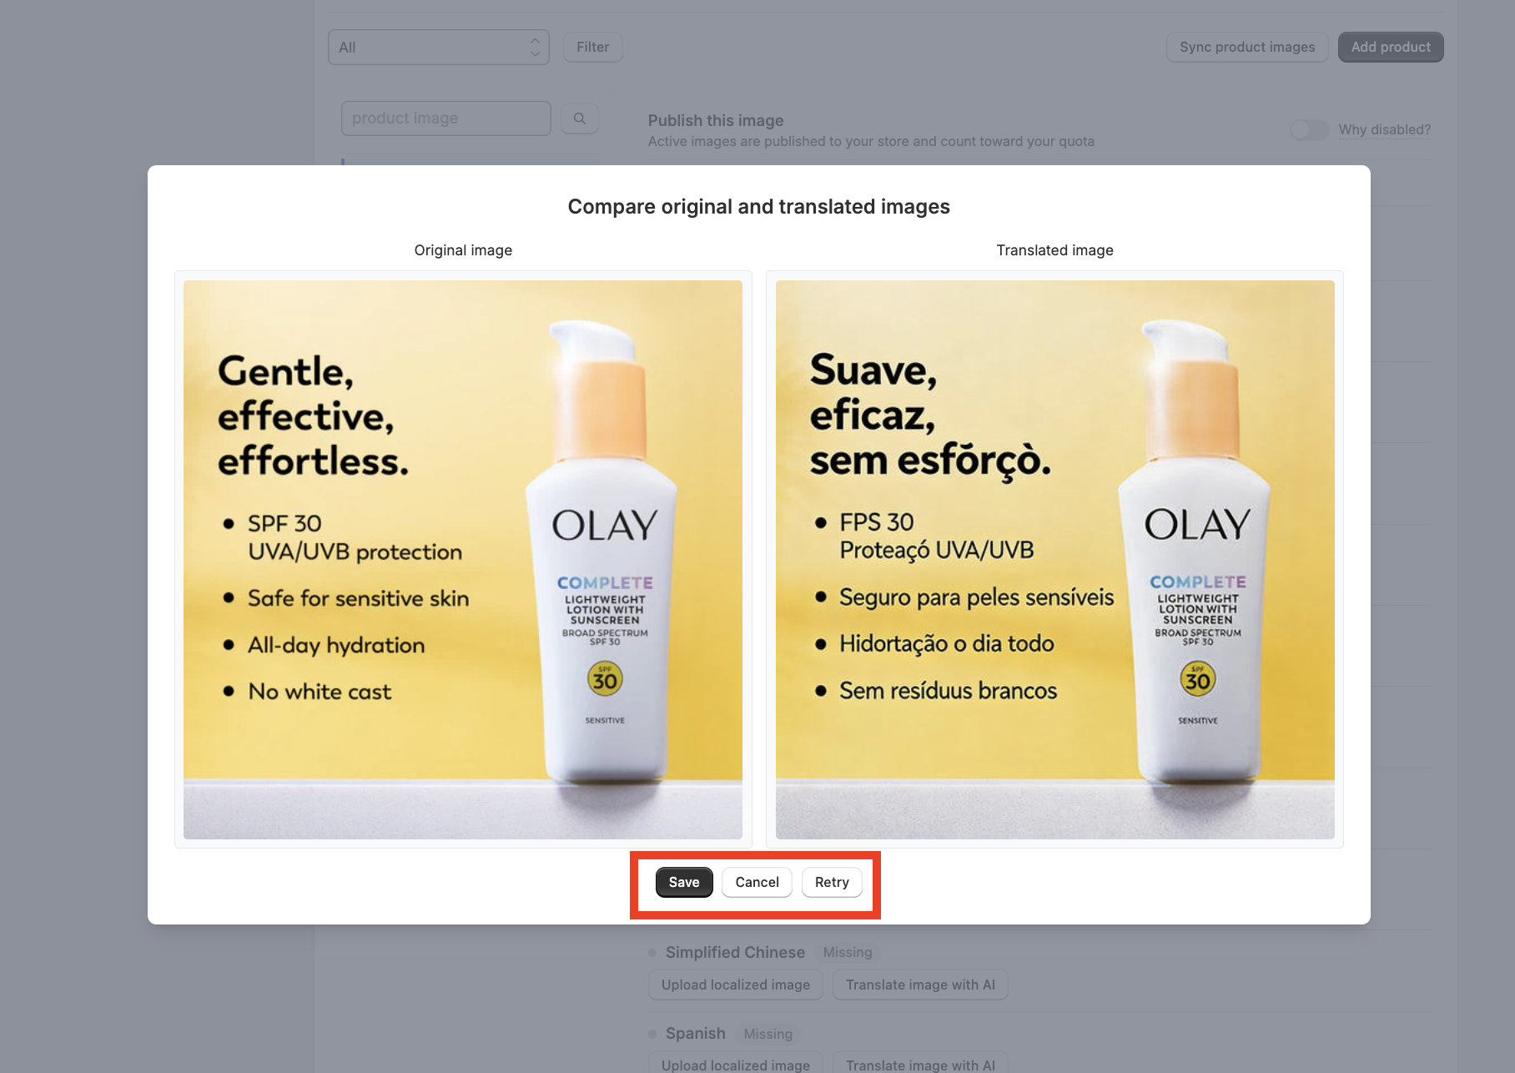The width and height of the screenshot is (1515, 1073).
Task: Click the Filter button
Action: (592, 48)
